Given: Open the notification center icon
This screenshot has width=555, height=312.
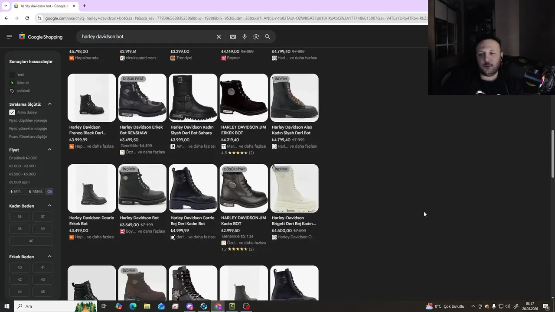Looking at the screenshot, I should click(546, 306).
